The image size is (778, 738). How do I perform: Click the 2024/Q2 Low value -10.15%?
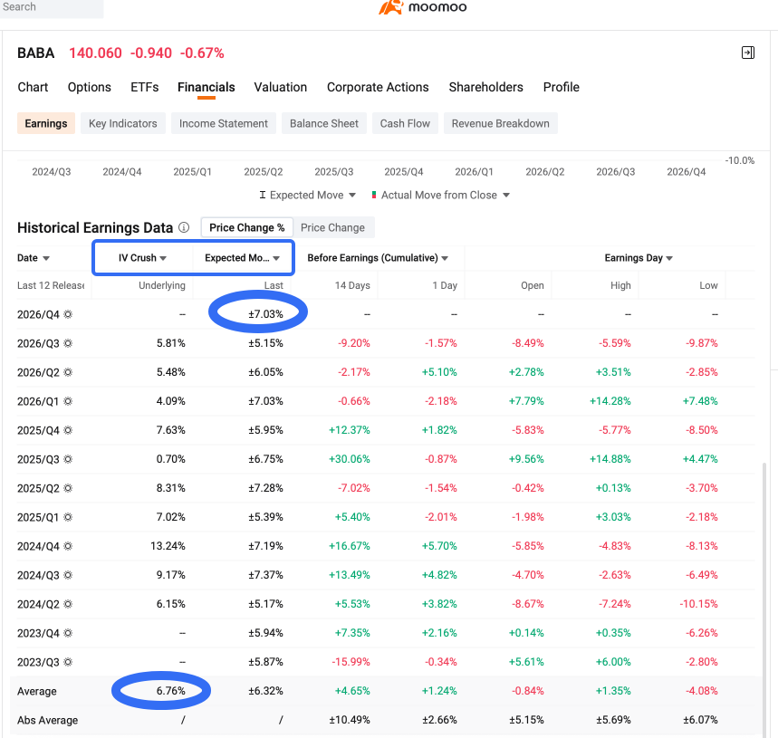tap(698, 604)
